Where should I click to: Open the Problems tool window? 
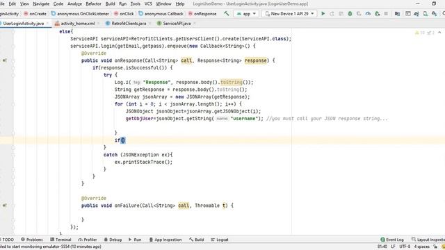click(x=32, y=240)
